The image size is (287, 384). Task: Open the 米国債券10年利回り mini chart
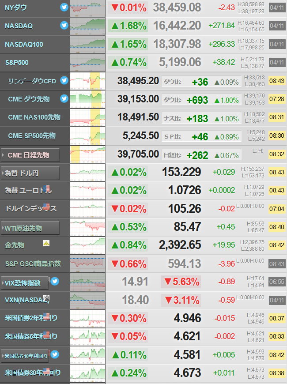pyautogui.click(x=88, y=355)
